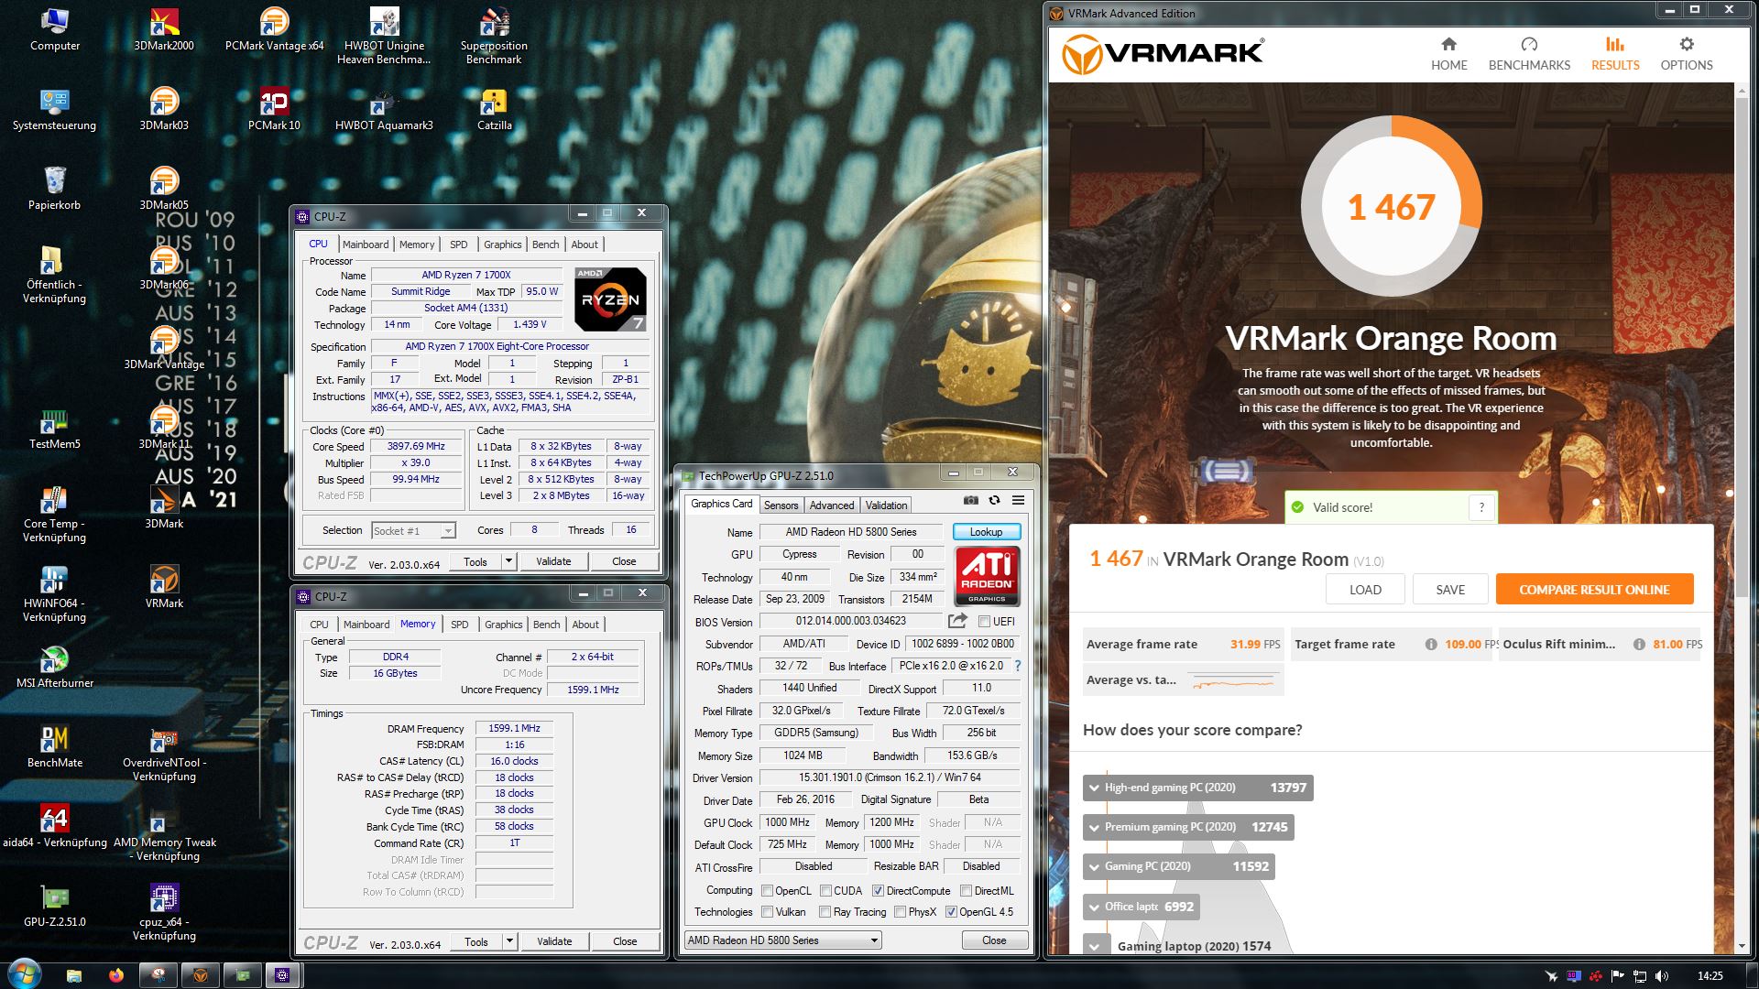Click Validate in the upper CPU-Z window
Image resolution: width=1759 pixels, height=989 pixels.
click(x=553, y=561)
